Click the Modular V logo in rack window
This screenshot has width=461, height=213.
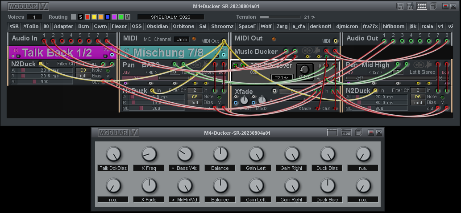[x=29, y=6]
